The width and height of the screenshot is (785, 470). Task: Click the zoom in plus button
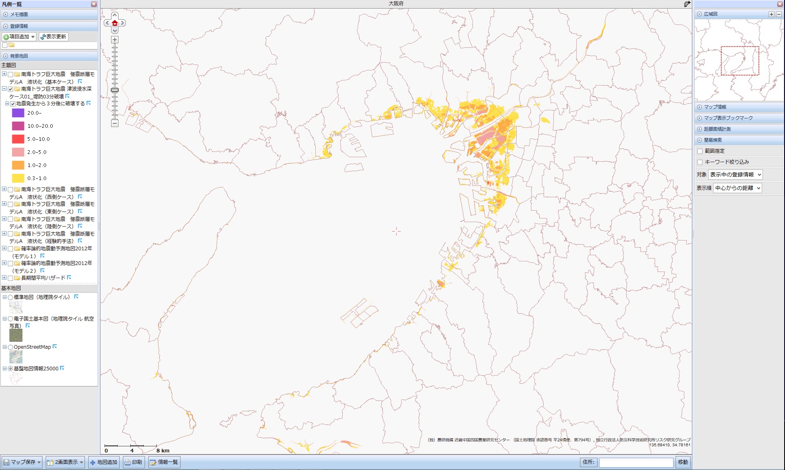pos(115,40)
